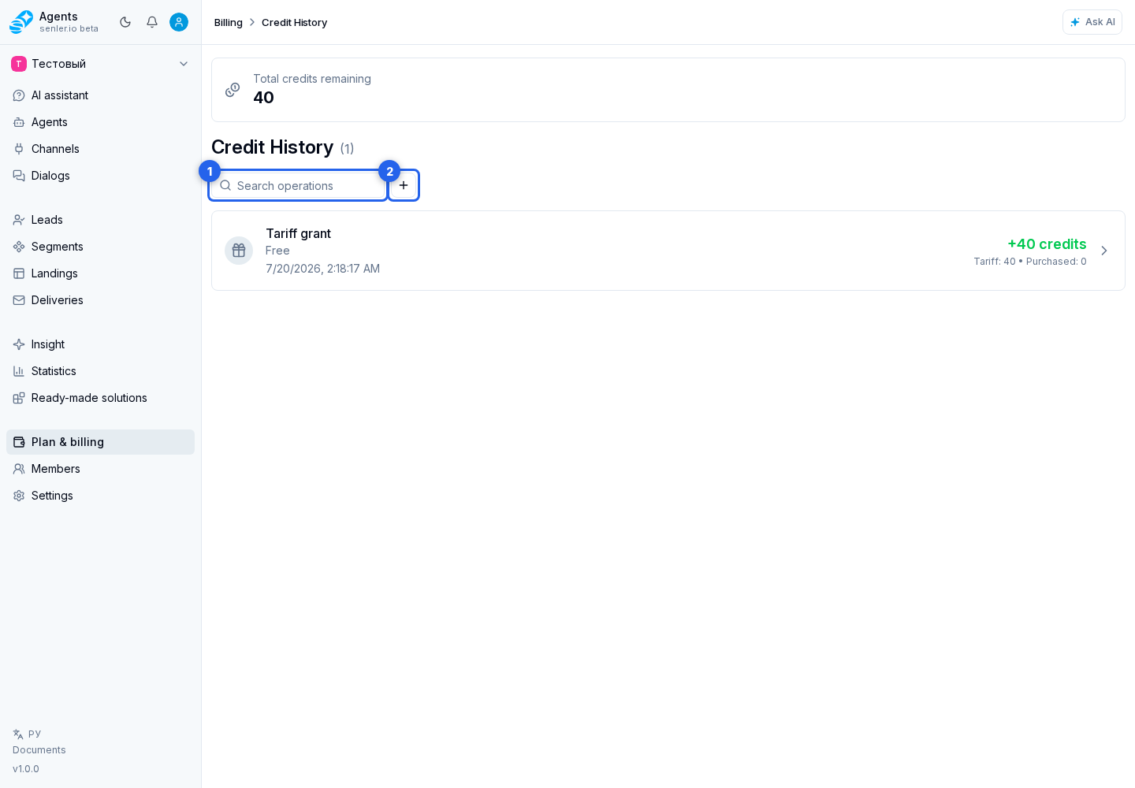
Task: View Statistics page
Action: (100, 371)
